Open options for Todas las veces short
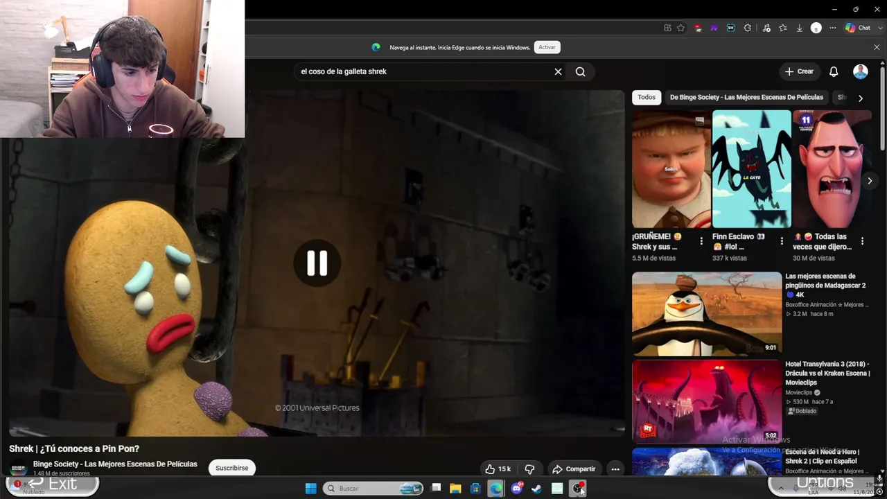This screenshot has width=887, height=499. click(x=862, y=241)
